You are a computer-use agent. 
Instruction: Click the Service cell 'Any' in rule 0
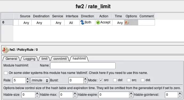58,23
